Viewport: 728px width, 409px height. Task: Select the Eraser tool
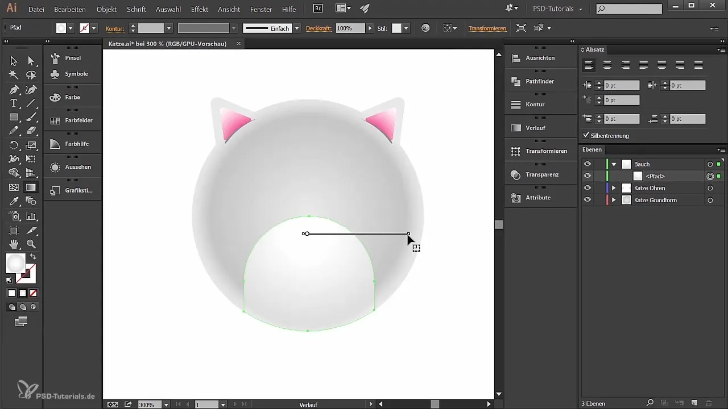pos(31,131)
